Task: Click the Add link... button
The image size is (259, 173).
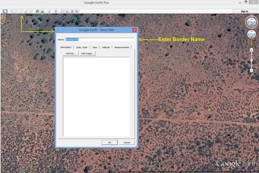Action: click(71, 53)
